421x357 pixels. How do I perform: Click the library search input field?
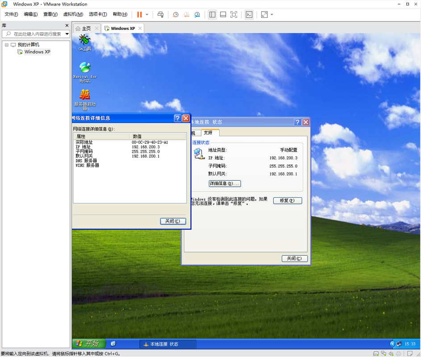[x=35, y=34]
